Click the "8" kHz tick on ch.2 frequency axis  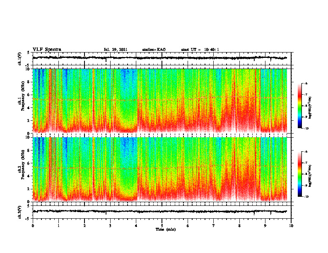29,150
